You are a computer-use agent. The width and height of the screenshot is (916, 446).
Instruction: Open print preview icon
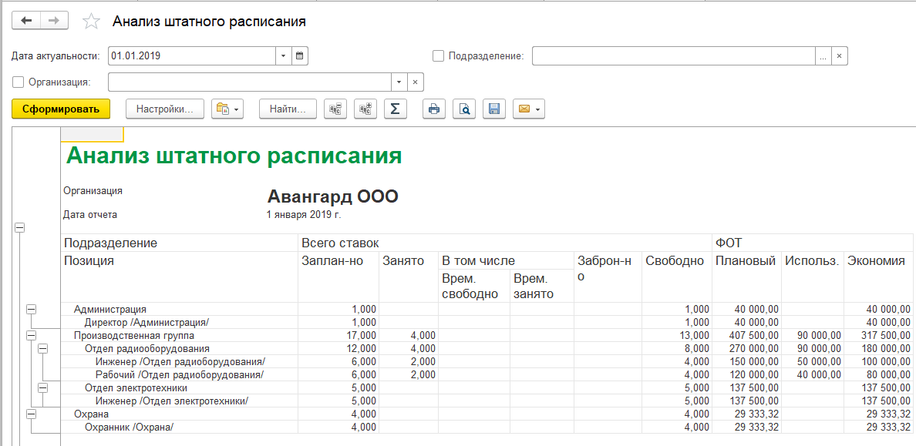click(x=464, y=109)
